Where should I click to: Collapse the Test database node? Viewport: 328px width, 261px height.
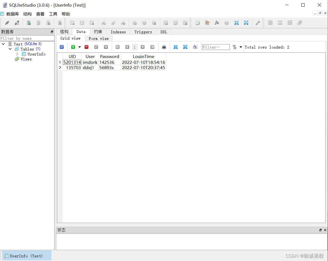(x=3, y=44)
